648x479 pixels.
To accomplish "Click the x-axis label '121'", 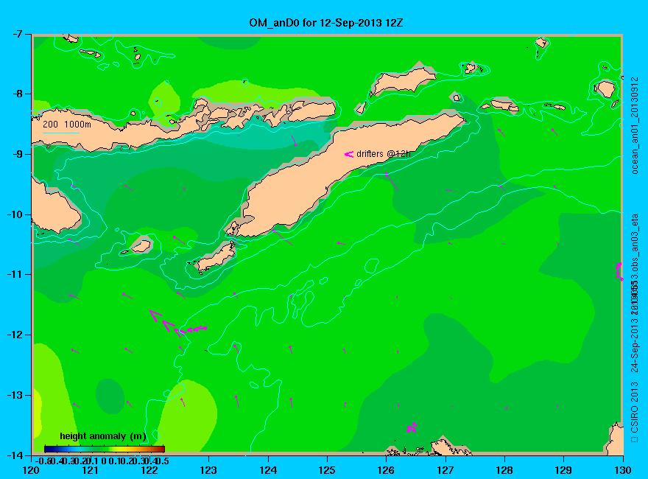I will click(x=90, y=470).
